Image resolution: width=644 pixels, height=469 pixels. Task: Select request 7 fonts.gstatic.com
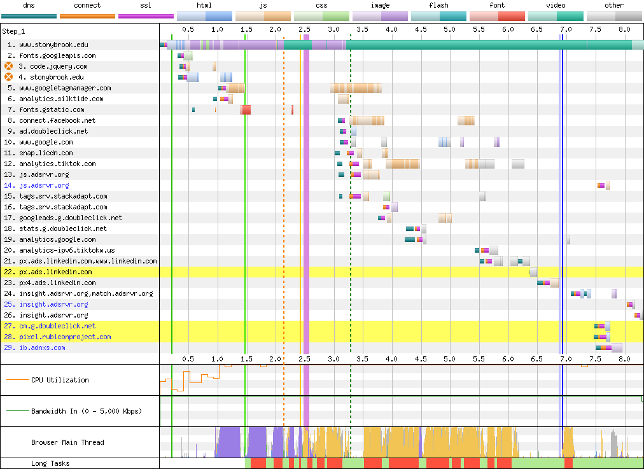tap(46, 109)
